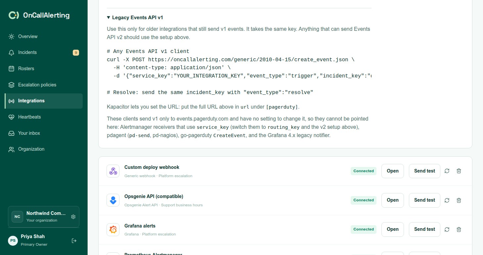The height and width of the screenshot is (255, 483).
Task: Click the Integrations broadcast icon
Action: 12,101
